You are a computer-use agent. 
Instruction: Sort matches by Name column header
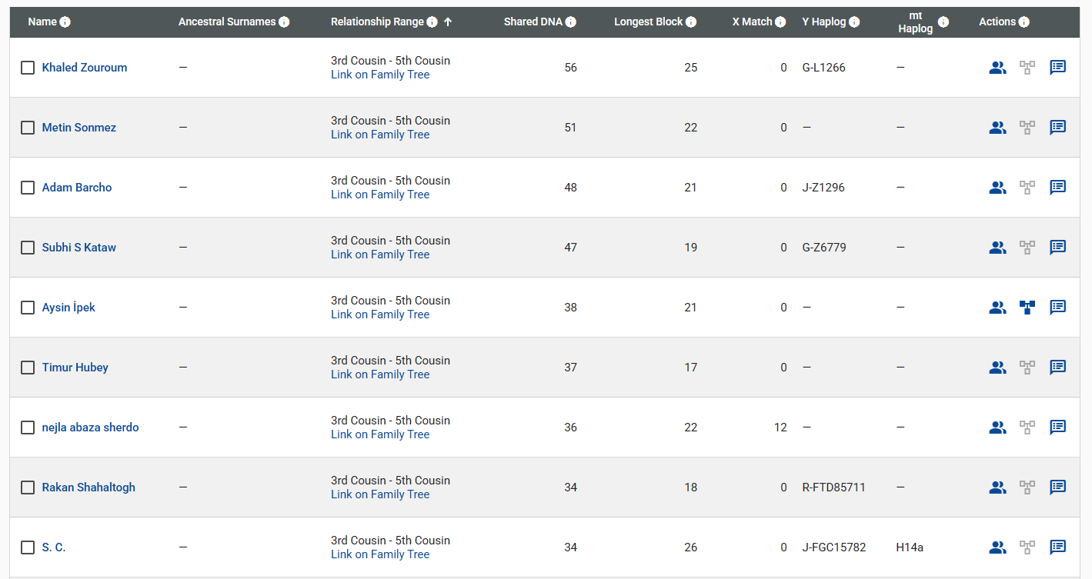42,22
